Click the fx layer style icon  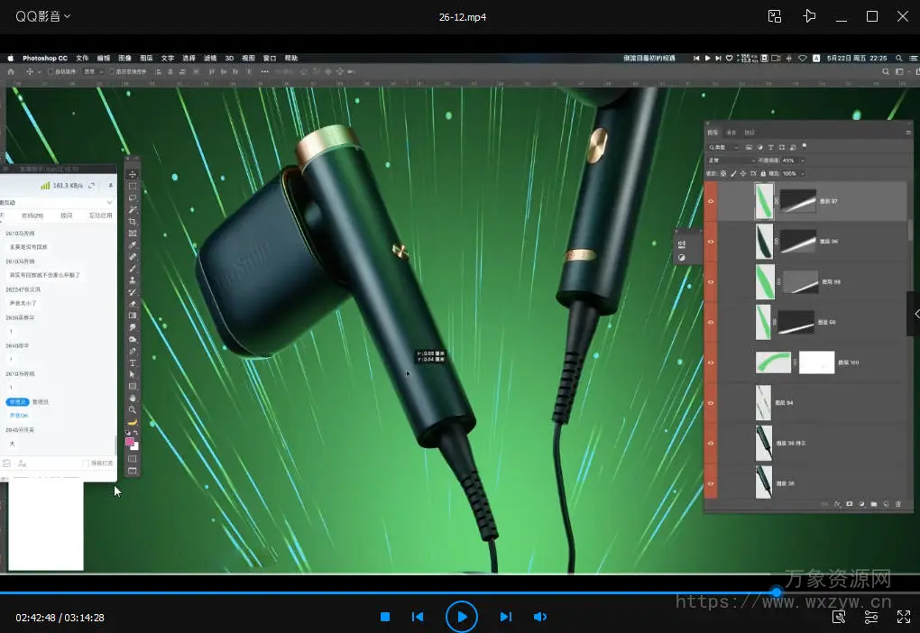pyautogui.click(x=837, y=504)
